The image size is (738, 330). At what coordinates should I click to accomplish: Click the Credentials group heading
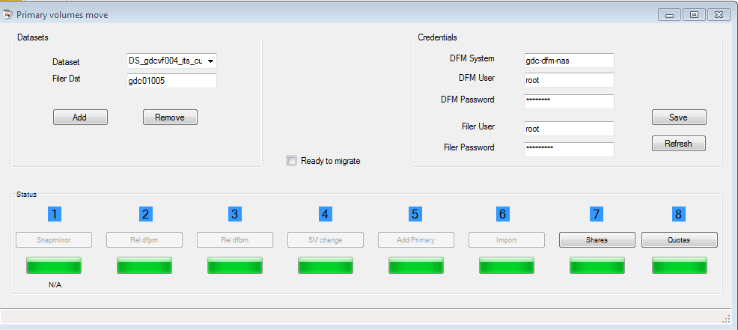click(x=437, y=37)
